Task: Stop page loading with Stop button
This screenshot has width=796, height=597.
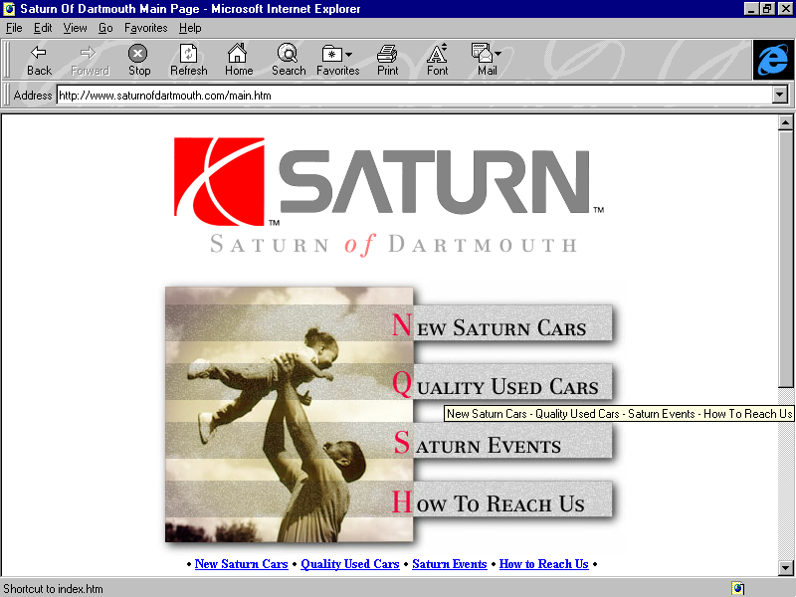Action: [x=138, y=60]
